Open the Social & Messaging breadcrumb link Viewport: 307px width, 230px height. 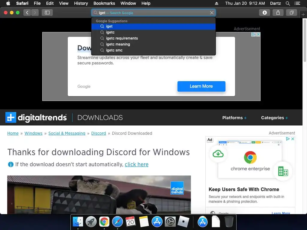[67, 133]
